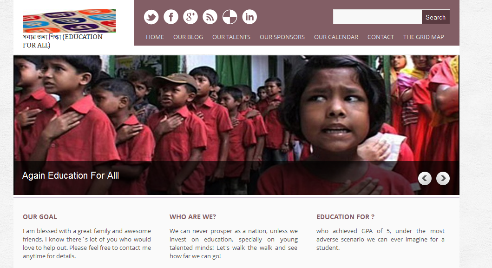492x268 pixels.
Task: Focus the search text field
Action: 377,17
